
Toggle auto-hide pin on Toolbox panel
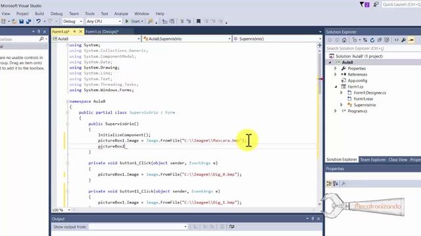click(39, 31)
